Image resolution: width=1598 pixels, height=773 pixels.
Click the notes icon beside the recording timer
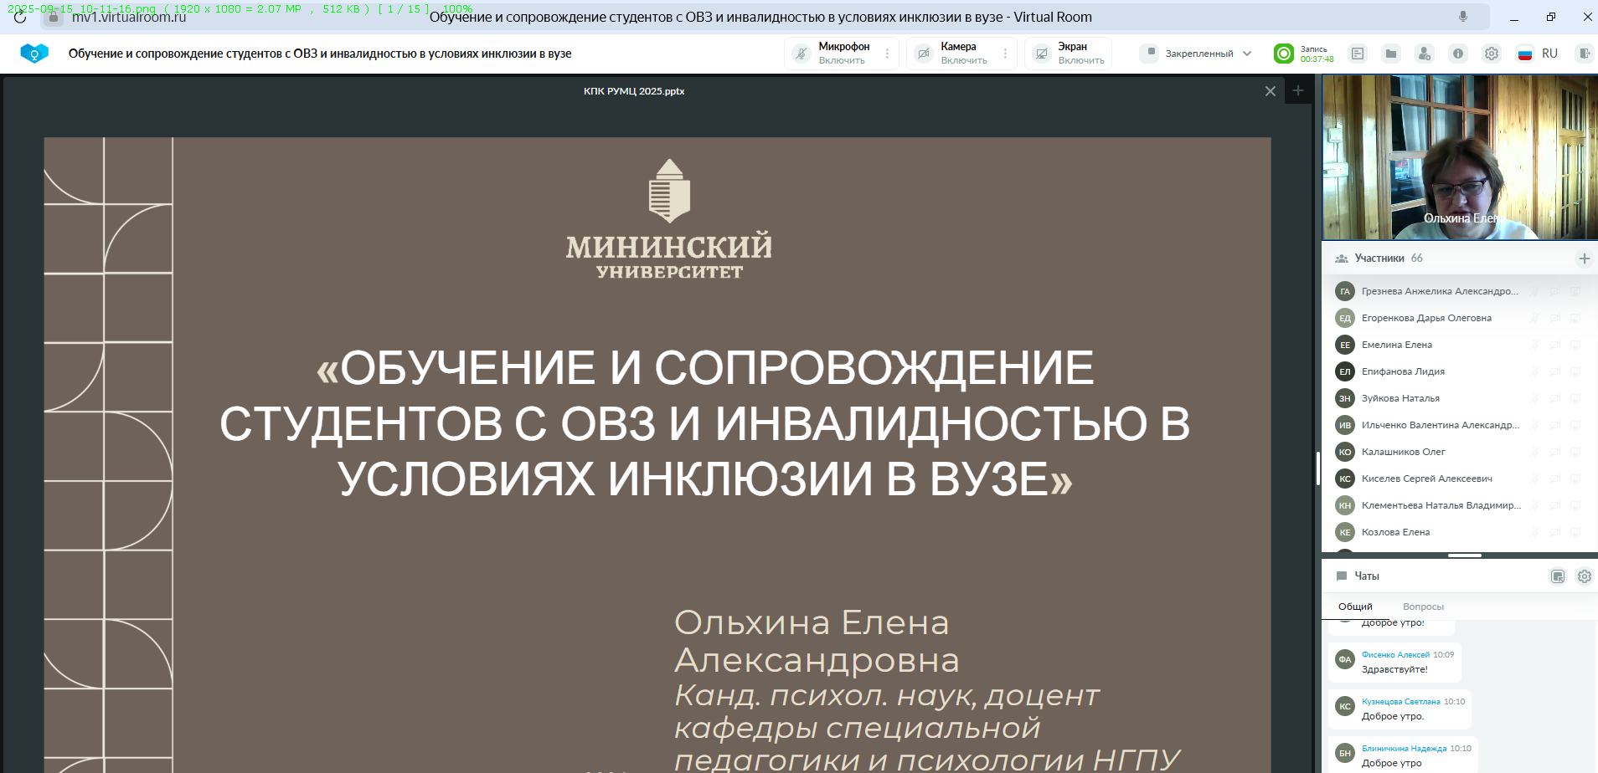[x=1358, y=54]
